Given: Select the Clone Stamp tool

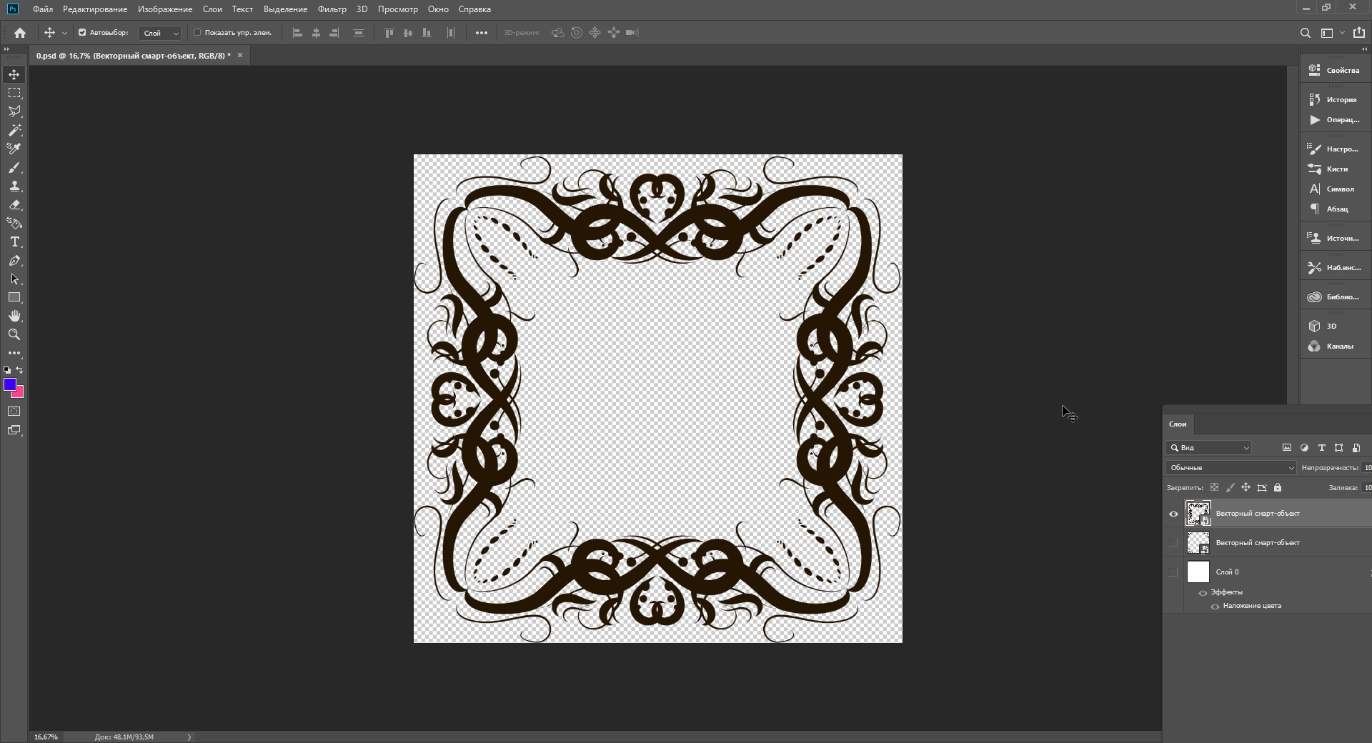Looking at the screenshot, I should click(x=14, y=186).
